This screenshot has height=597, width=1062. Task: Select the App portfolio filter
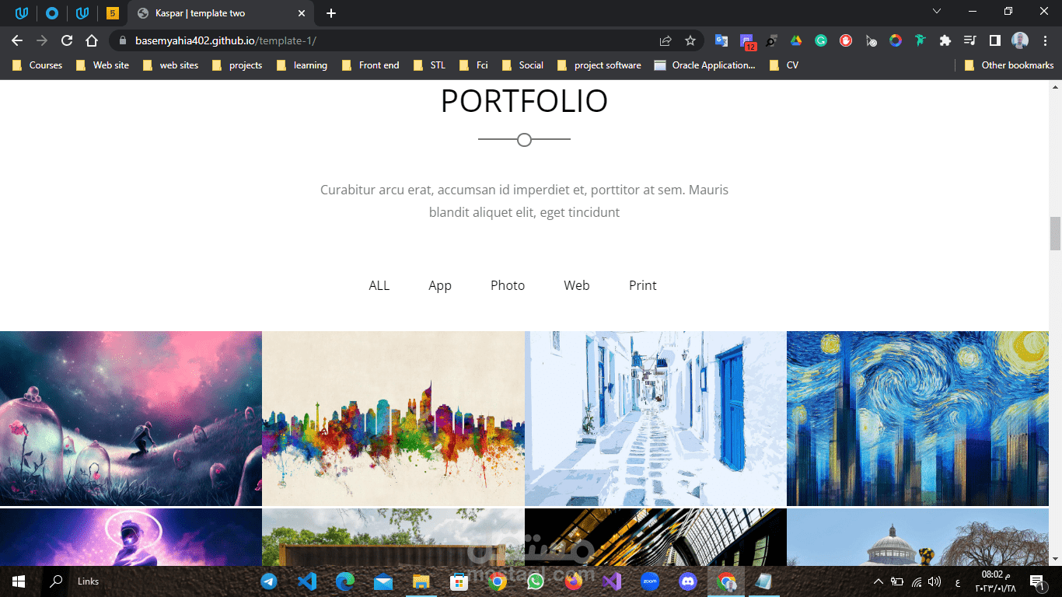pos(440,285)
